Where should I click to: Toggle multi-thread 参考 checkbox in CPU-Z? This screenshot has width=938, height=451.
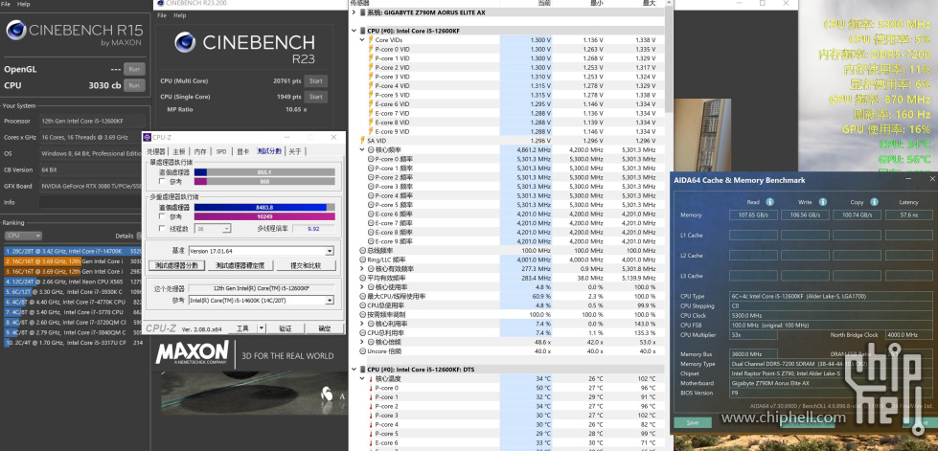pyautogui.click(x=162, y=216)
